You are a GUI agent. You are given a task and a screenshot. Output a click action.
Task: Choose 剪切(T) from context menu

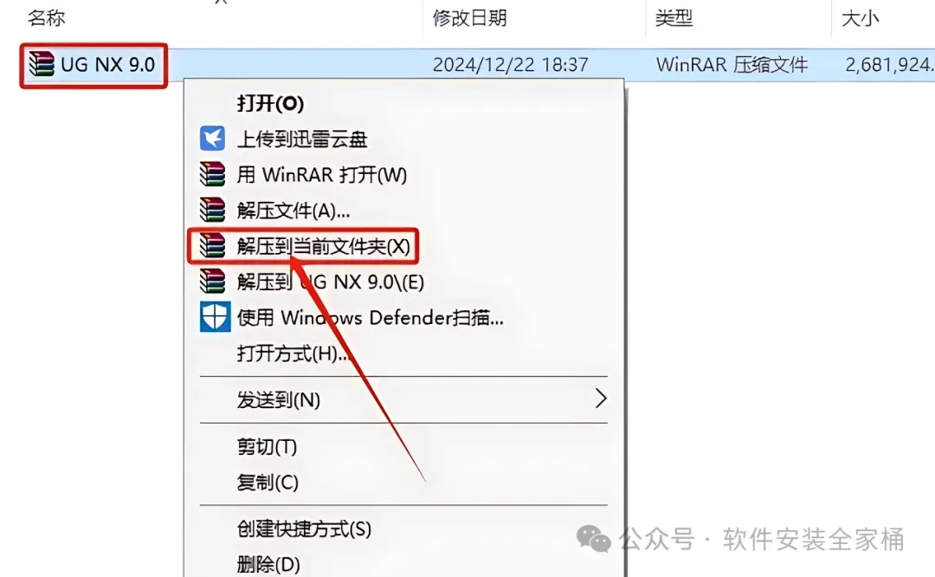(x=267, y=446)
